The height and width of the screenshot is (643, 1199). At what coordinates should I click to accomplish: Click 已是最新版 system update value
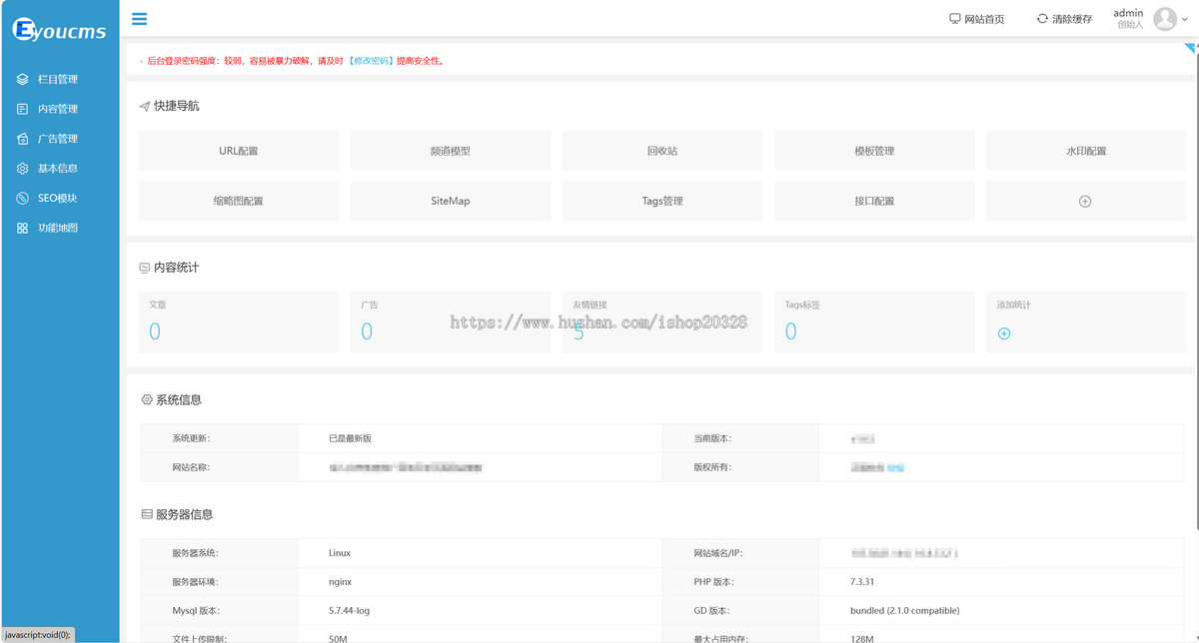click(x=350, y=438)
